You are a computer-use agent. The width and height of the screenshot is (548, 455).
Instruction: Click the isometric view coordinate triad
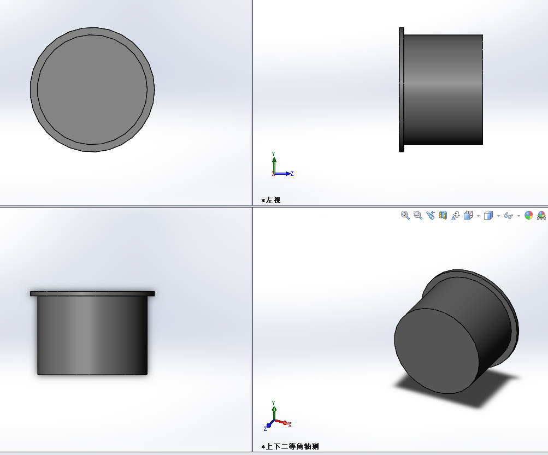click(x=278, y=416)
